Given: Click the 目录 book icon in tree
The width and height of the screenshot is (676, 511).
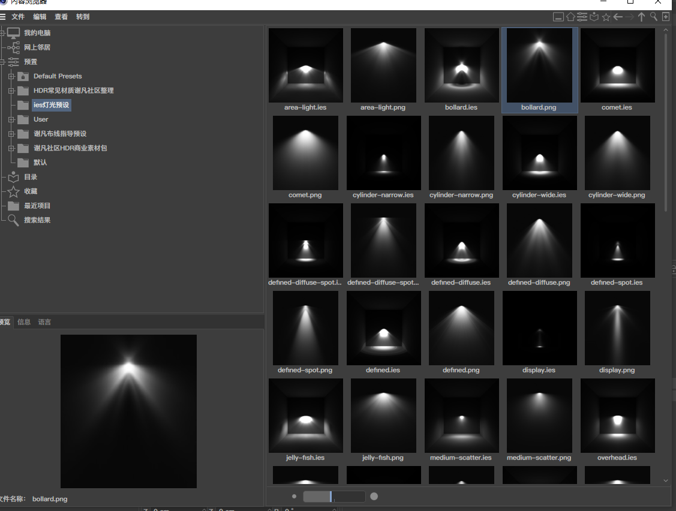Looking at the screenshot, I should point(13,177).
